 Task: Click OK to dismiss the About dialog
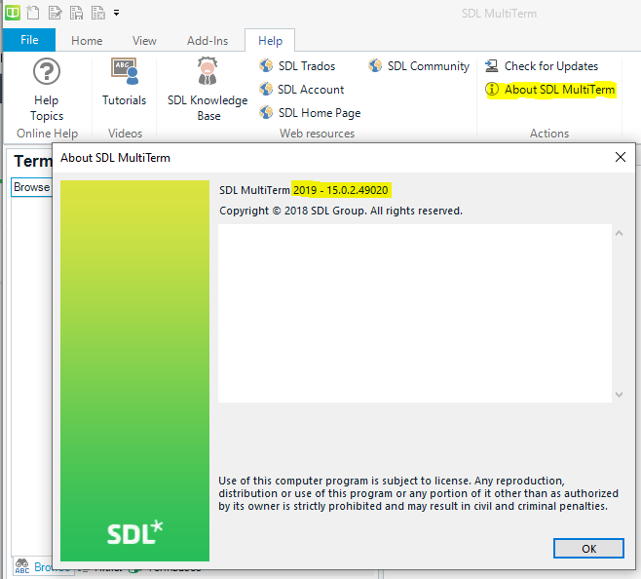[x=588, y=549]
